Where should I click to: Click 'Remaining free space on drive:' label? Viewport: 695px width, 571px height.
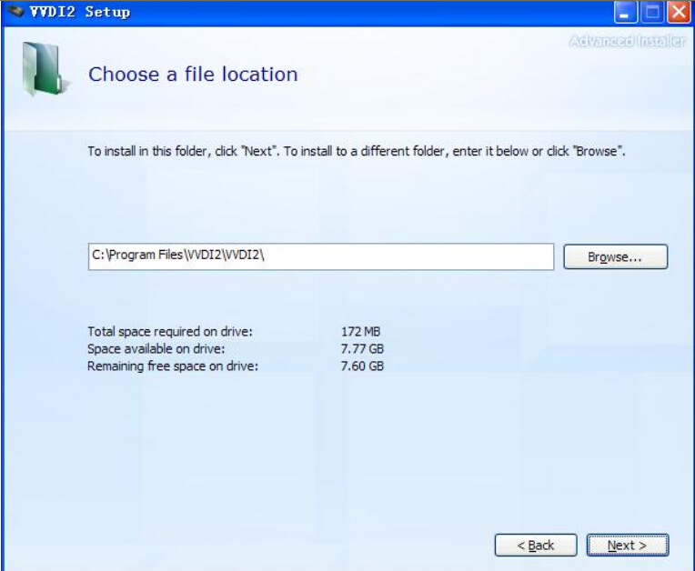pyautogui.click(x=173, y=366)
